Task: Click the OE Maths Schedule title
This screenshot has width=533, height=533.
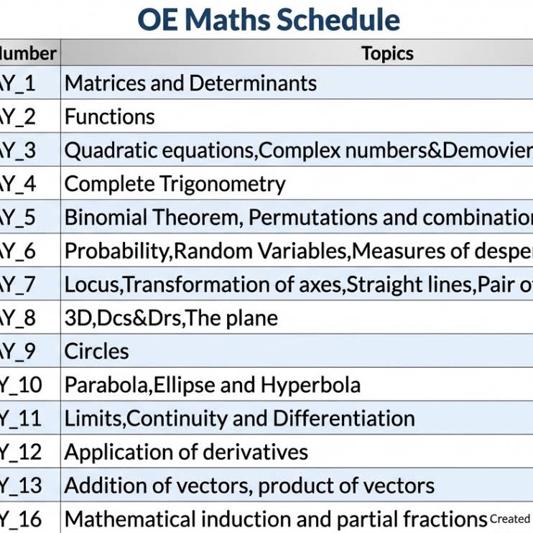Action: pyautogui.click(x=269, y=19)
